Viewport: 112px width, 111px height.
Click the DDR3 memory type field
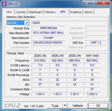pyautogui.click(x=69, y=23)
